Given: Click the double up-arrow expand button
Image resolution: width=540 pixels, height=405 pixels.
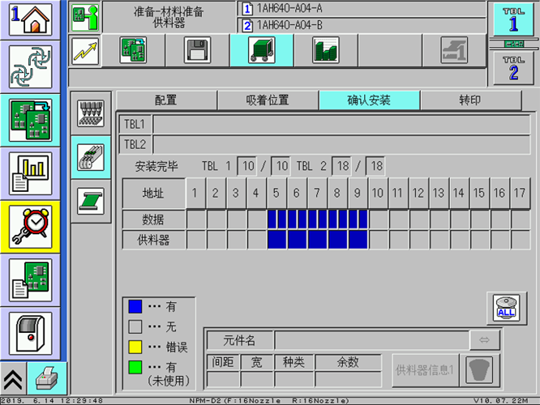Looking at the screenshot, I should coord(13,380).
